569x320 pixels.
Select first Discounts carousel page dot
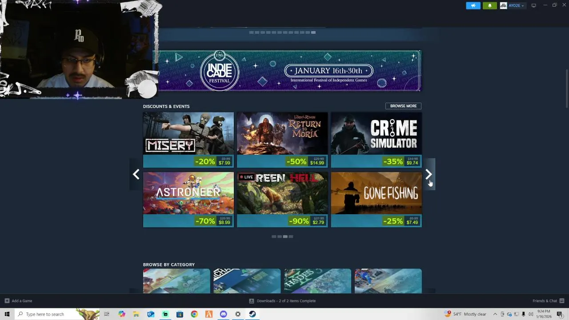coord(274,236)
